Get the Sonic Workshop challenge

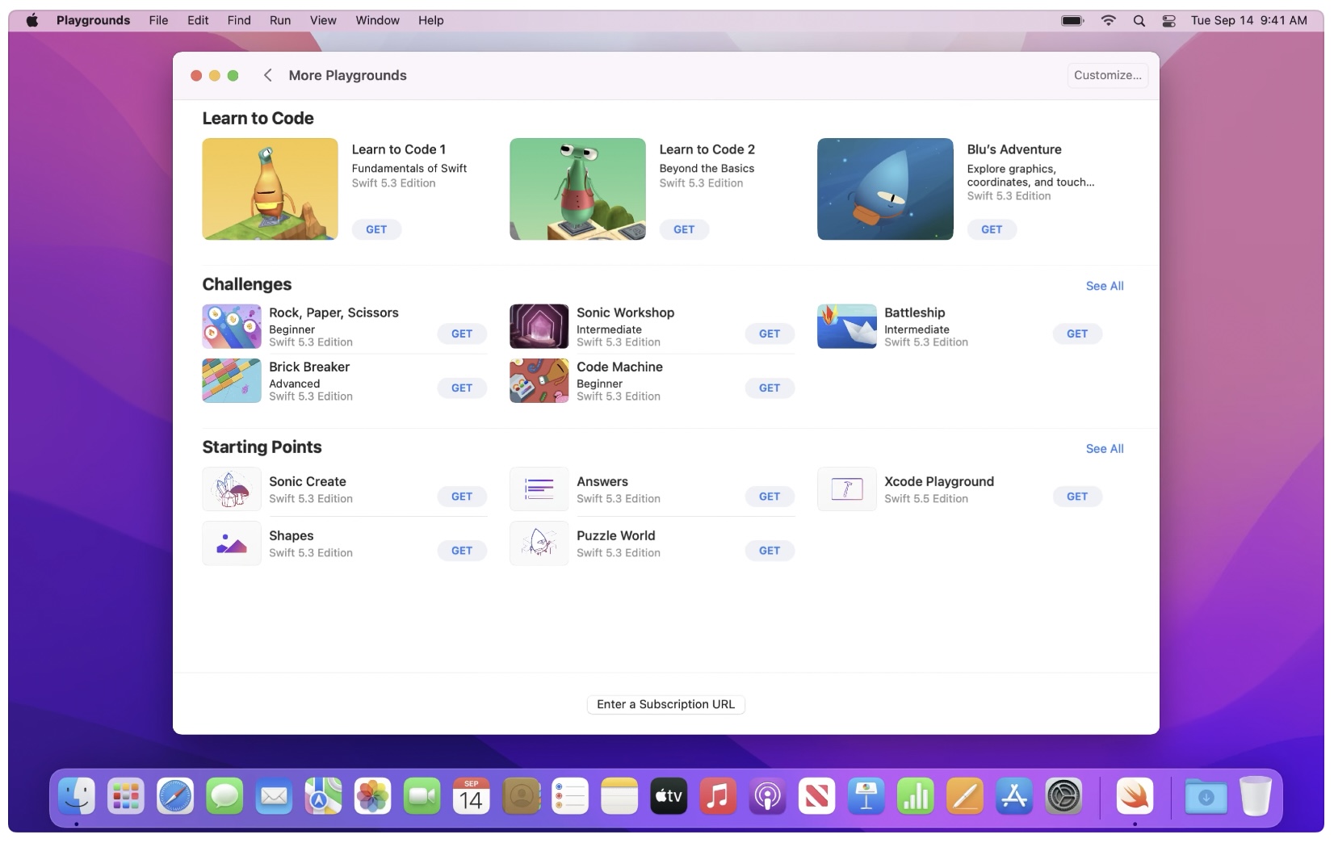point(770,333)
